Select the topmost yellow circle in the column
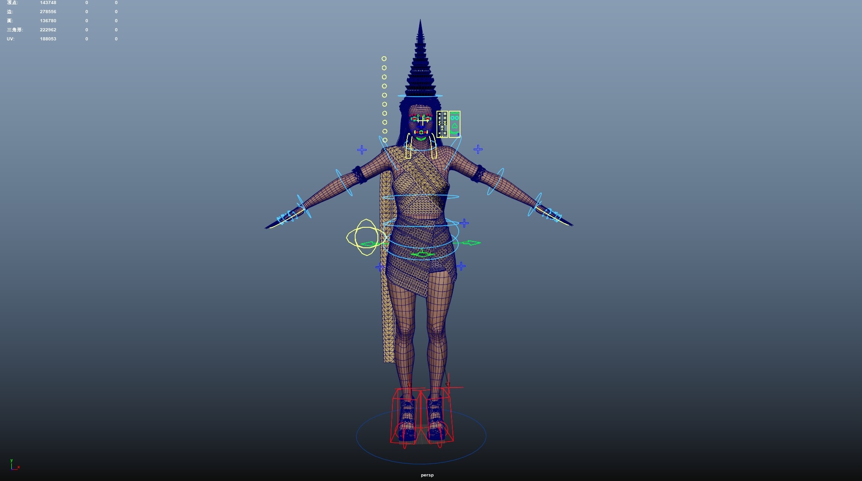862x481 pixels. tap(384, 59)
